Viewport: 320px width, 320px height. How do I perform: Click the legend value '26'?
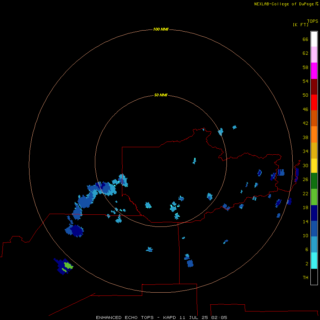(305, 180)
